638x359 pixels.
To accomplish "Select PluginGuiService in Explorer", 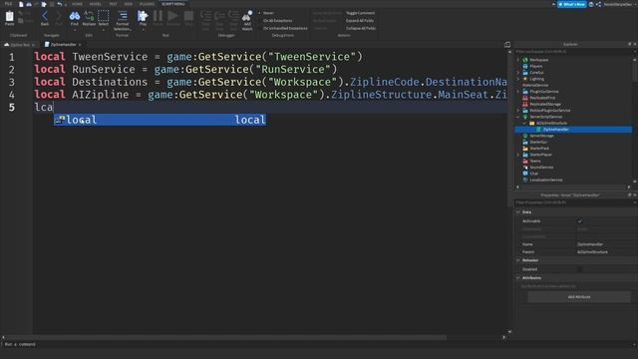I will [543, 91].
